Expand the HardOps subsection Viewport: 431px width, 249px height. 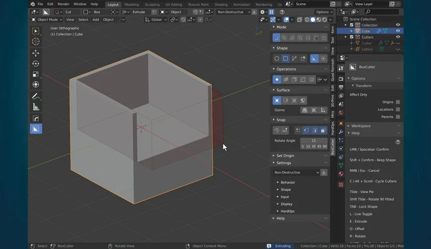point(287,211)
